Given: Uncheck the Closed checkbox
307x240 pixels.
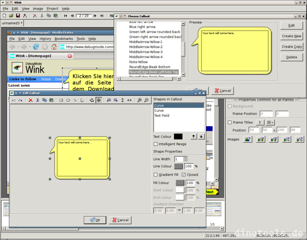Looking at the screenshot, I should 184,175.
